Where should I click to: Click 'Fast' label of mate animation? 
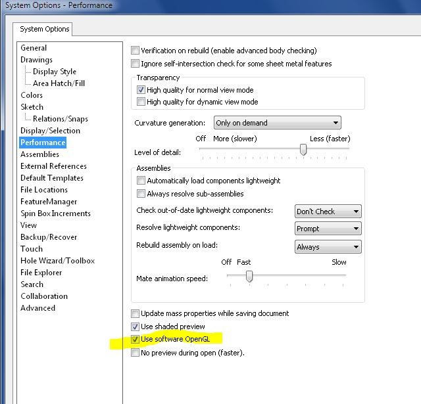point(244,262)
